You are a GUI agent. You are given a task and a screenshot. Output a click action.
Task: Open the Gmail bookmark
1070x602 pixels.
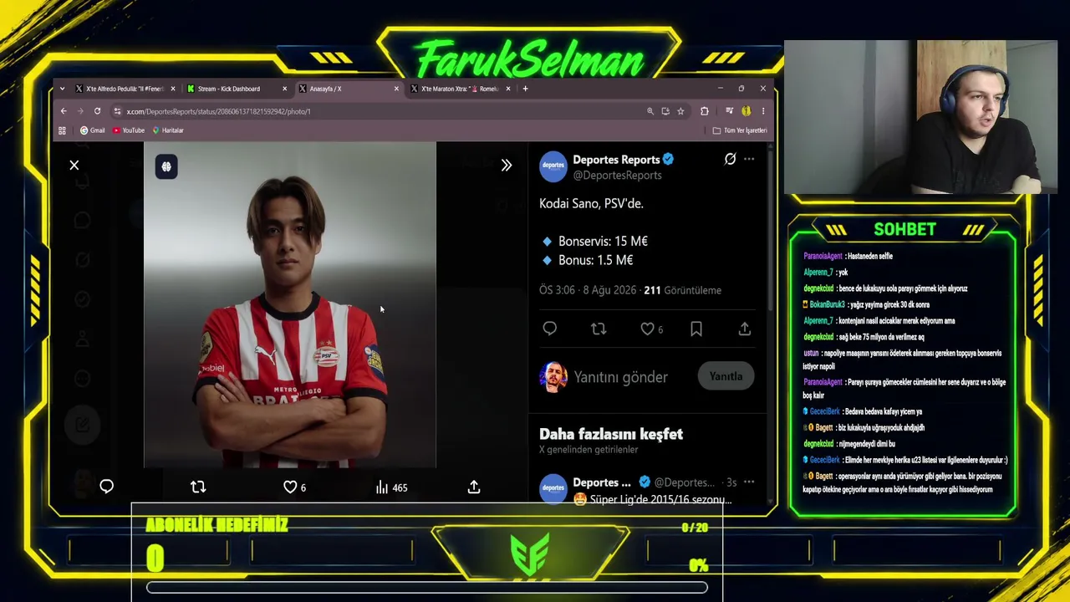point(93,130)
